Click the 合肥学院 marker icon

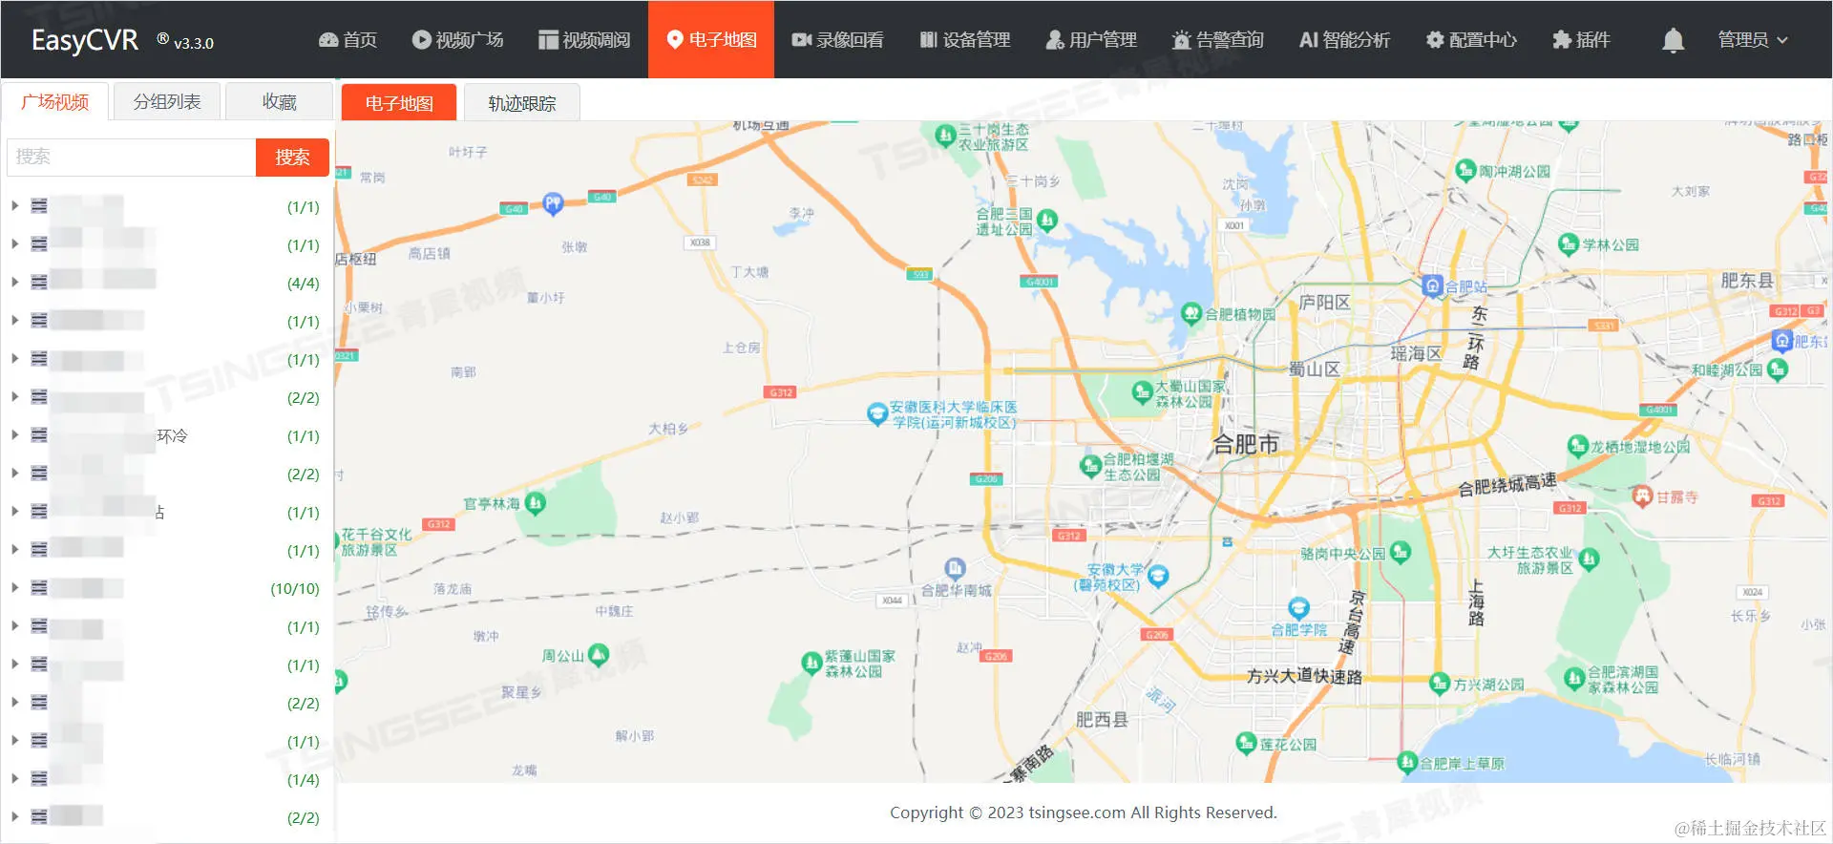click(x=1298, y=607)
